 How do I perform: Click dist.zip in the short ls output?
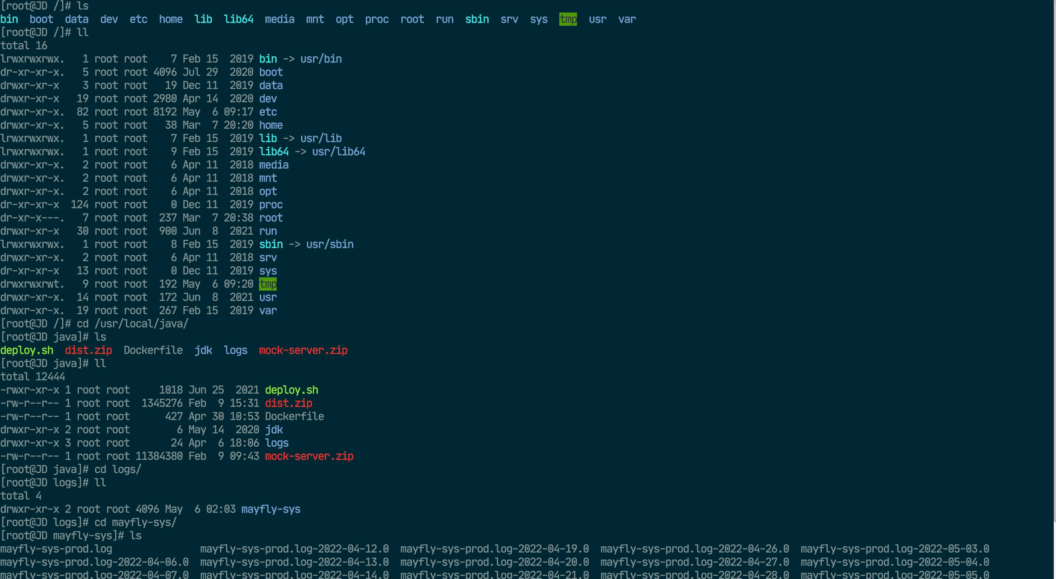[88, 350]
